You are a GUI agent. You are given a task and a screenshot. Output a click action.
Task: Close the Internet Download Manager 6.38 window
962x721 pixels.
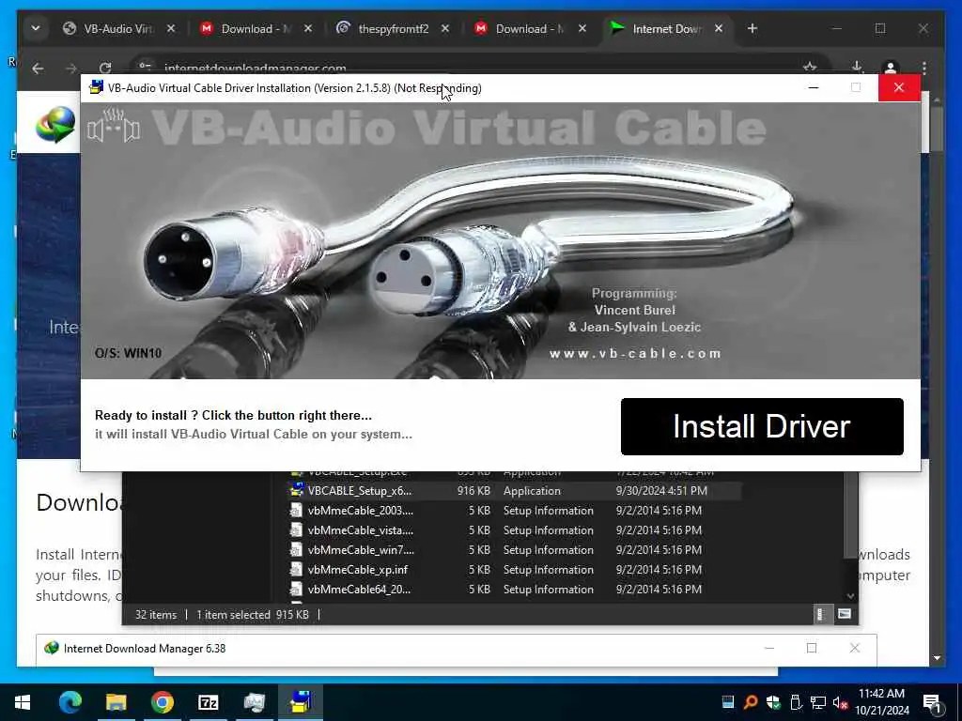855,648
